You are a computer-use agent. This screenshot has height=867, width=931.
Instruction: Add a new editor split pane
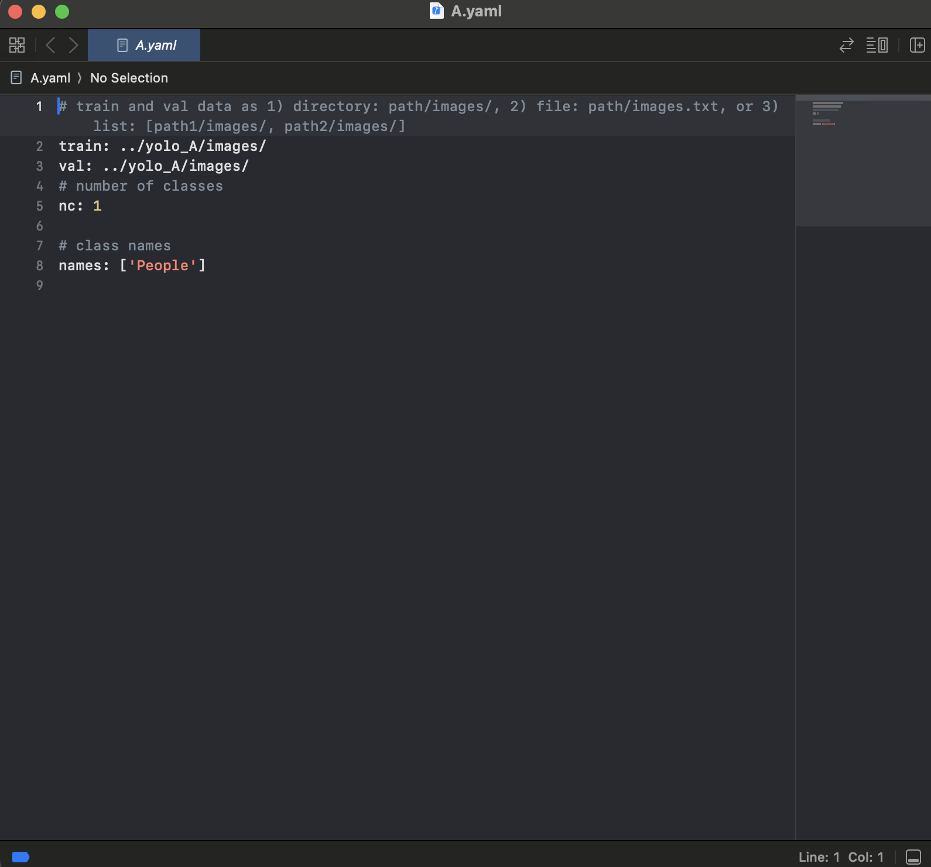pos(917,45)
